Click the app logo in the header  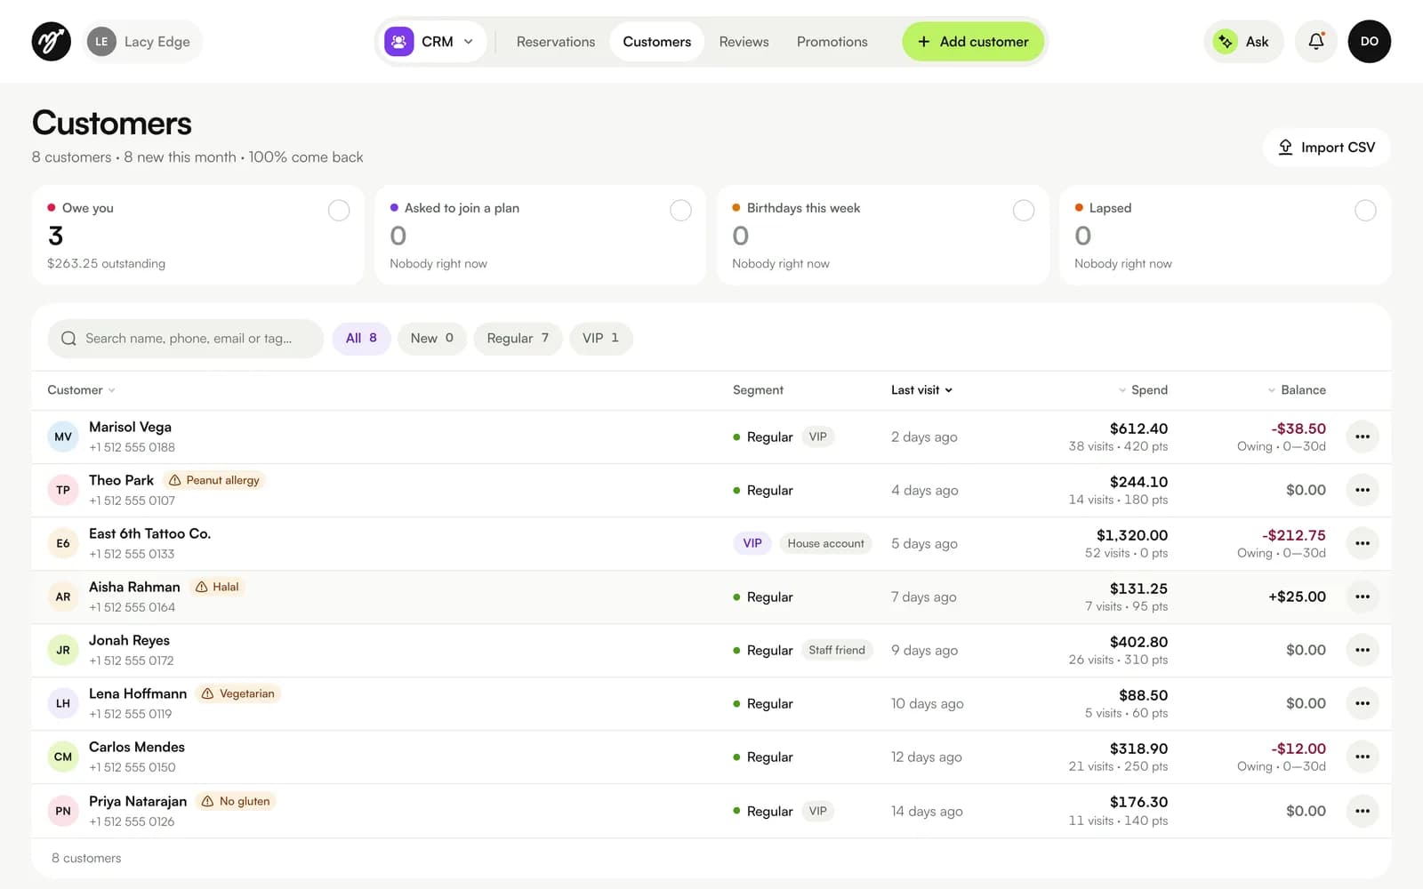click(x=52, y=42)
